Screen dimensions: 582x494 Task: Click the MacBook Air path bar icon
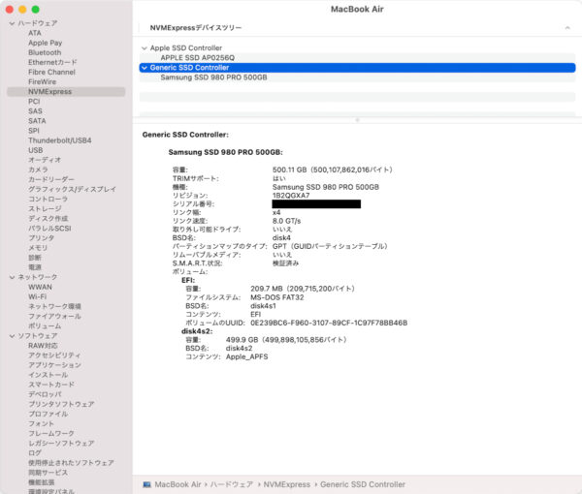pos(147,484)
